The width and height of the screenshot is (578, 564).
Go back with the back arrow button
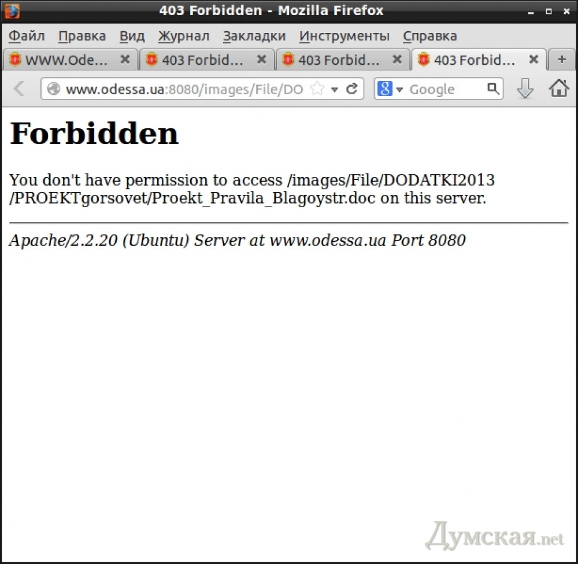coord(19,89)
